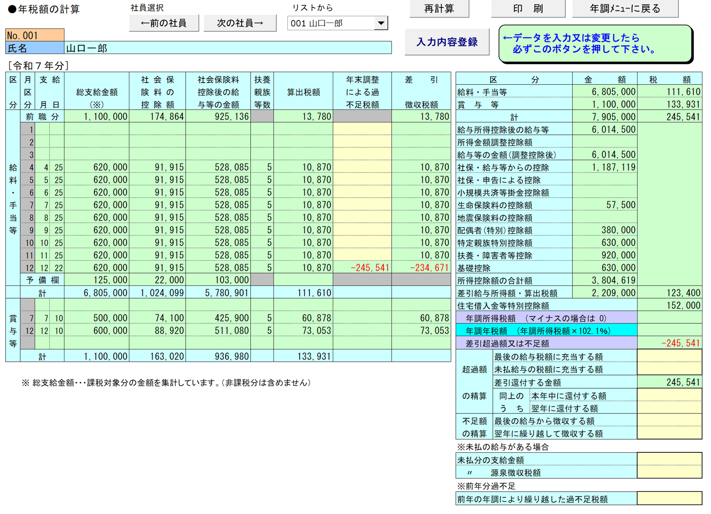Select input cell for 最後の給与から徴収する額
Image resolution: width=711 pixels, height=514 pixels.
point(669,421)
